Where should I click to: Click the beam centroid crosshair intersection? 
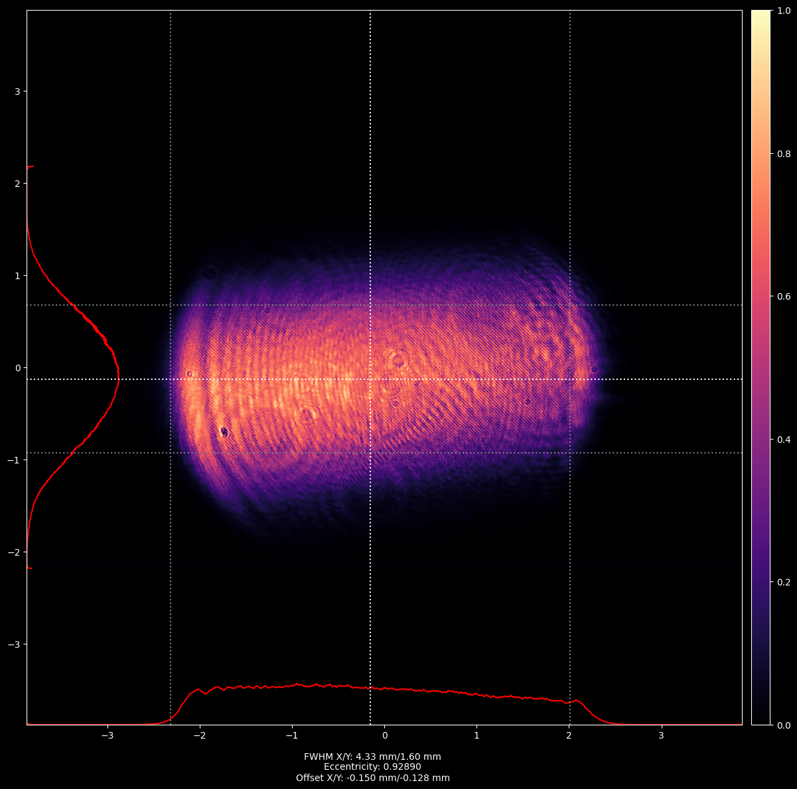[370, 379]
